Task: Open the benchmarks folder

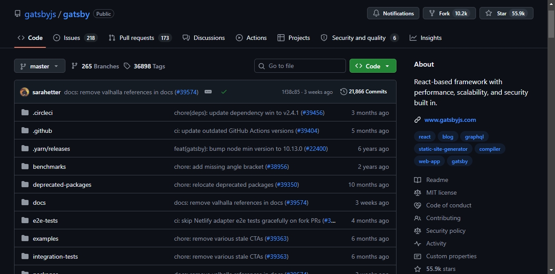Action: [x=49, y=167]
